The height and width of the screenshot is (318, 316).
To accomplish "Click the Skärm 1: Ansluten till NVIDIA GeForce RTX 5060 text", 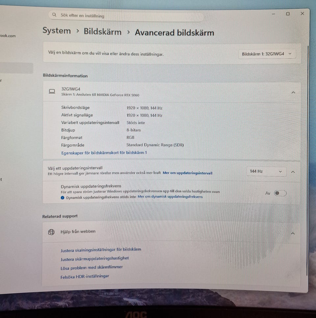I will click(x=100, y=95).
